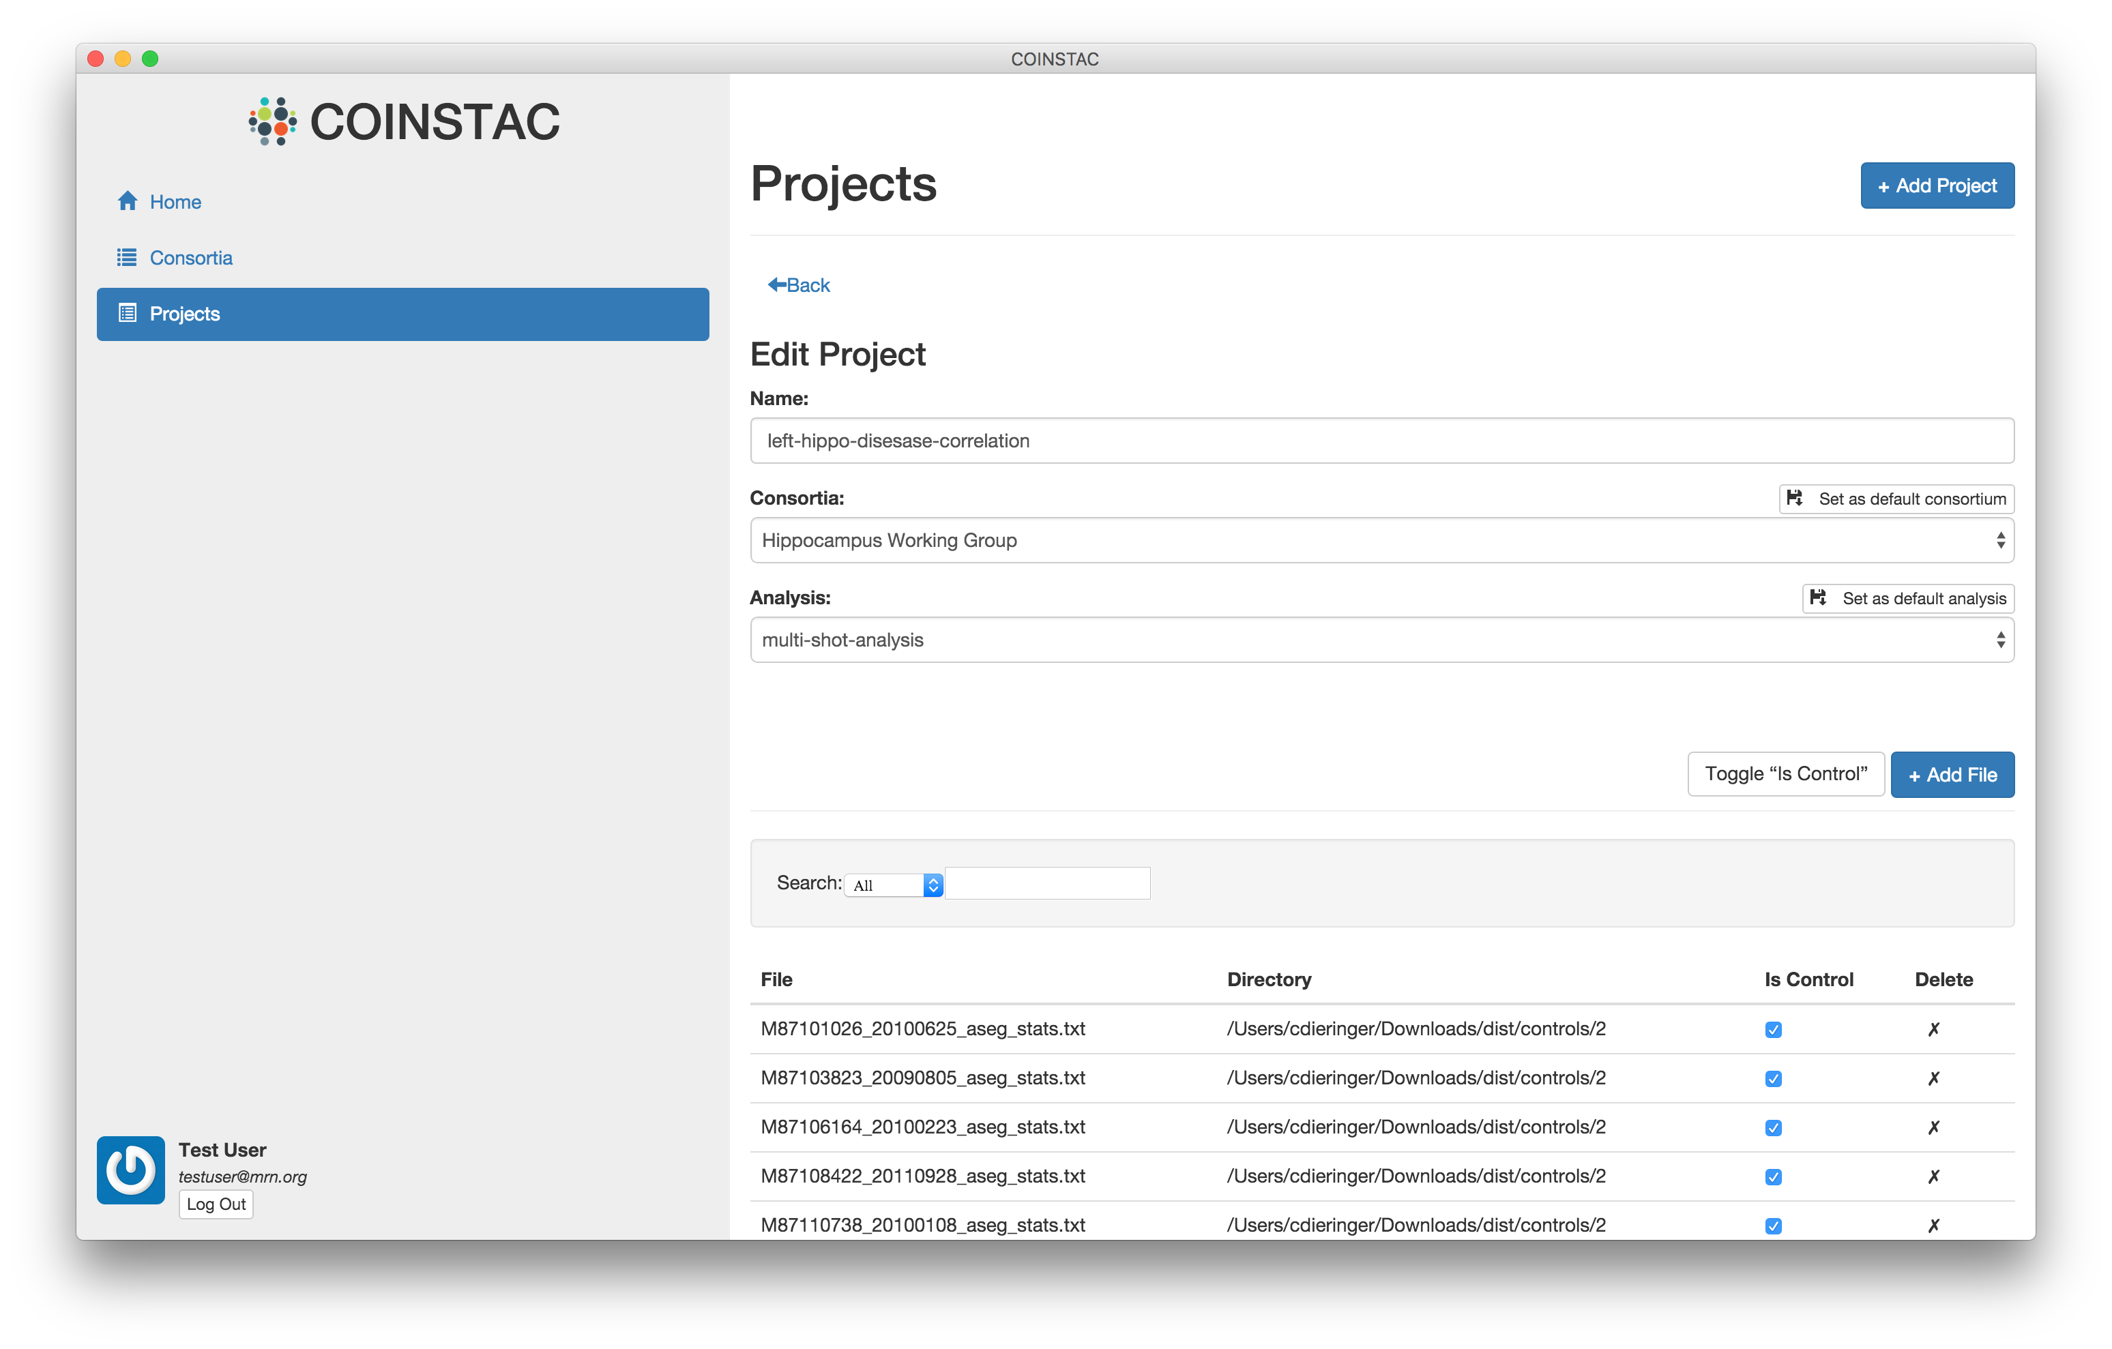Uncheck Is Control for M87103823 file
Image resolution: width=2112 pixels, height=1349 pixels.
1772,1079
